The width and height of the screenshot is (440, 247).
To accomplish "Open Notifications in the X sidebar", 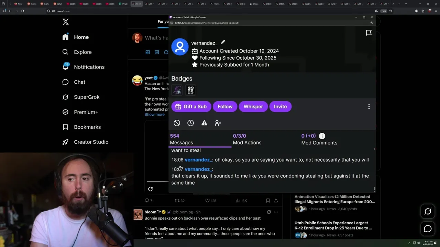I will click(83, 67).
